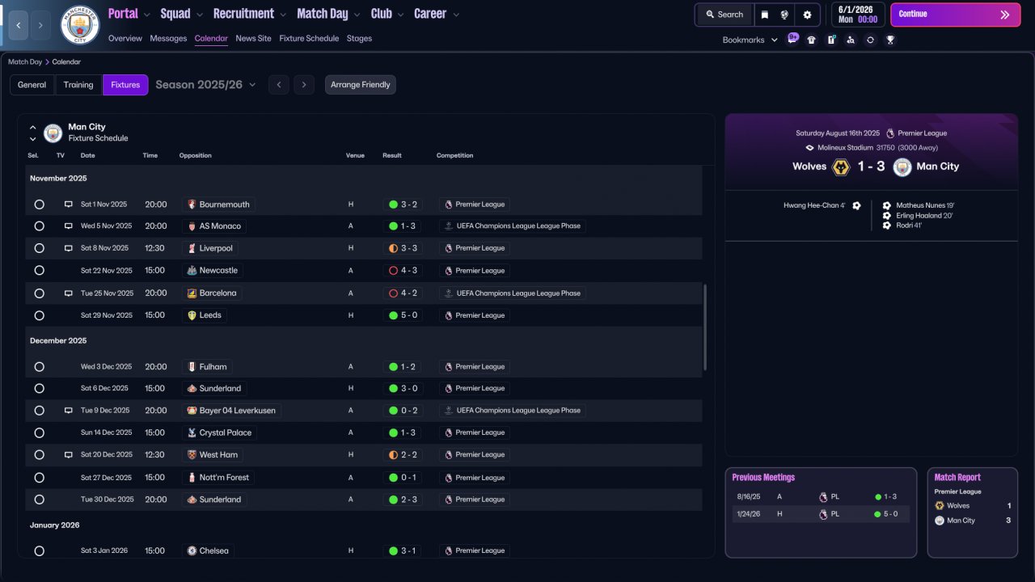Click the Chelsea club badge in fixtures
Image resolution: width=1035 pixels, height=582 pixels.
click(x=192, y=550)
